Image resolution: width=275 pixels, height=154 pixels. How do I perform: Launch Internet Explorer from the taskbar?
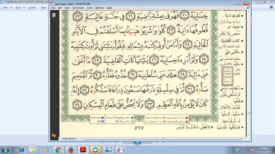click(x=21, y=150)
